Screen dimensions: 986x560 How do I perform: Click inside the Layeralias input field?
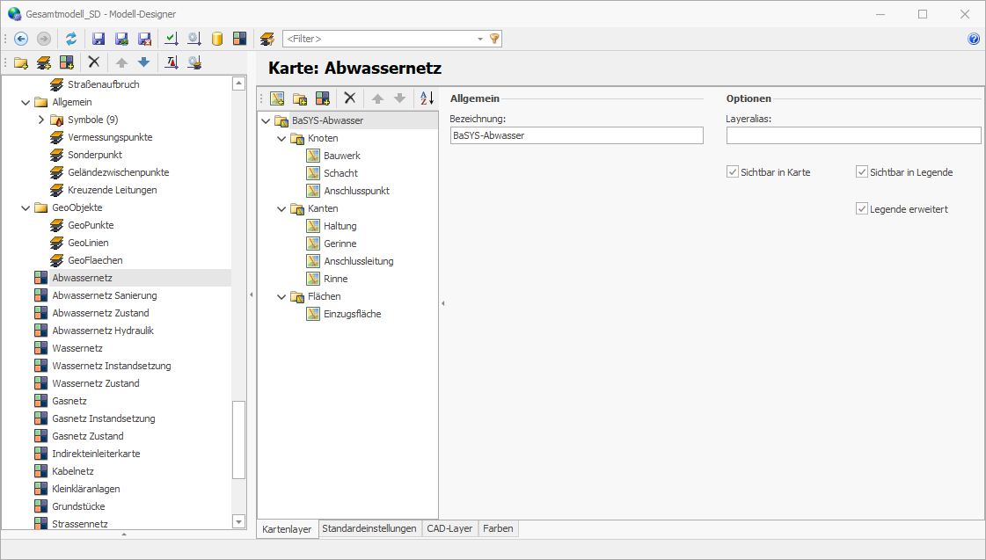[x=852, y=135]
